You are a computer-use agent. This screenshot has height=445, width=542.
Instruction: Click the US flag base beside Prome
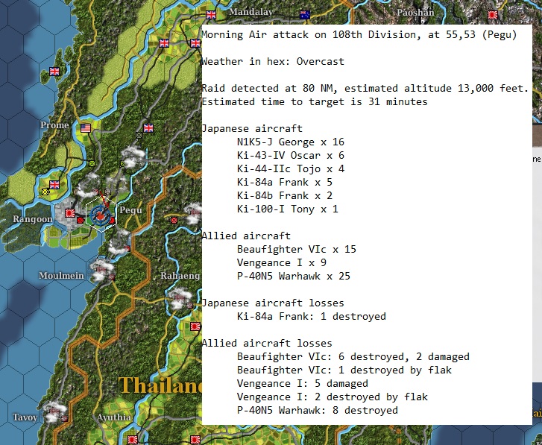coord(86,128)
